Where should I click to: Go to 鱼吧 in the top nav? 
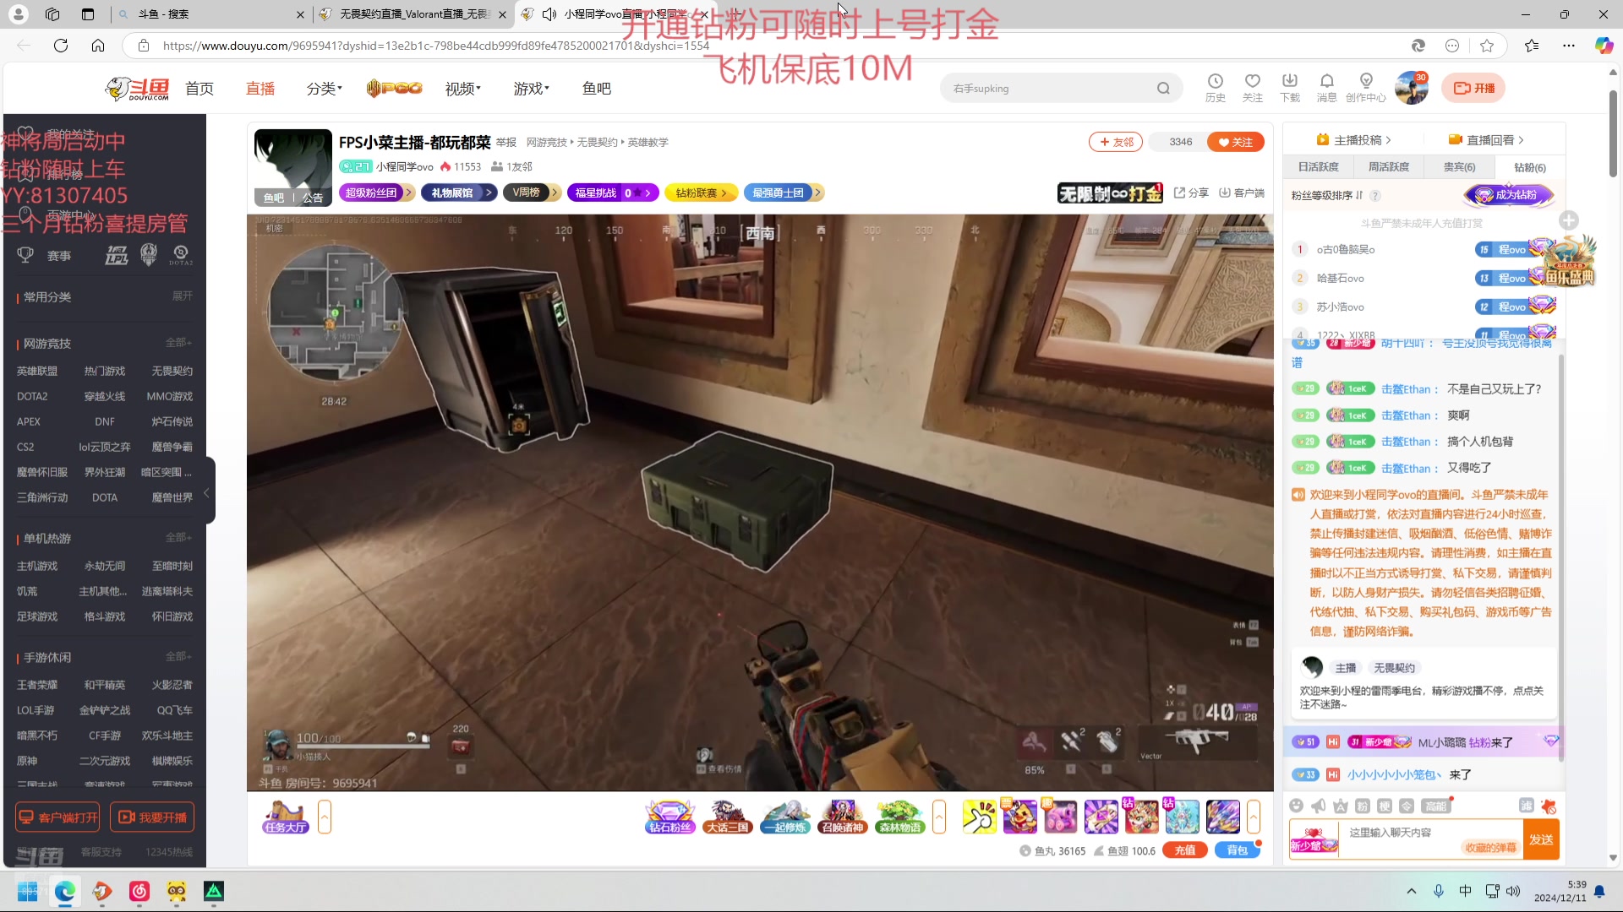tap(597, 89)
